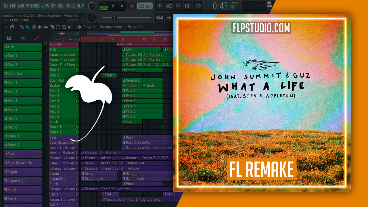
Task: Mute the Crash track
Action: pyautogui.click(x=76, y=122)
